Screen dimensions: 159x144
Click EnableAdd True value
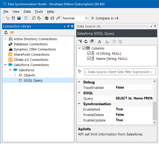pos(134,109)
